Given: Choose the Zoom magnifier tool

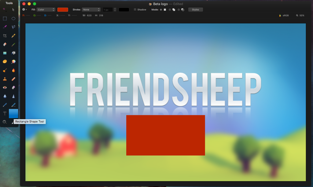Looking at the screenshot, I should 5,122.
